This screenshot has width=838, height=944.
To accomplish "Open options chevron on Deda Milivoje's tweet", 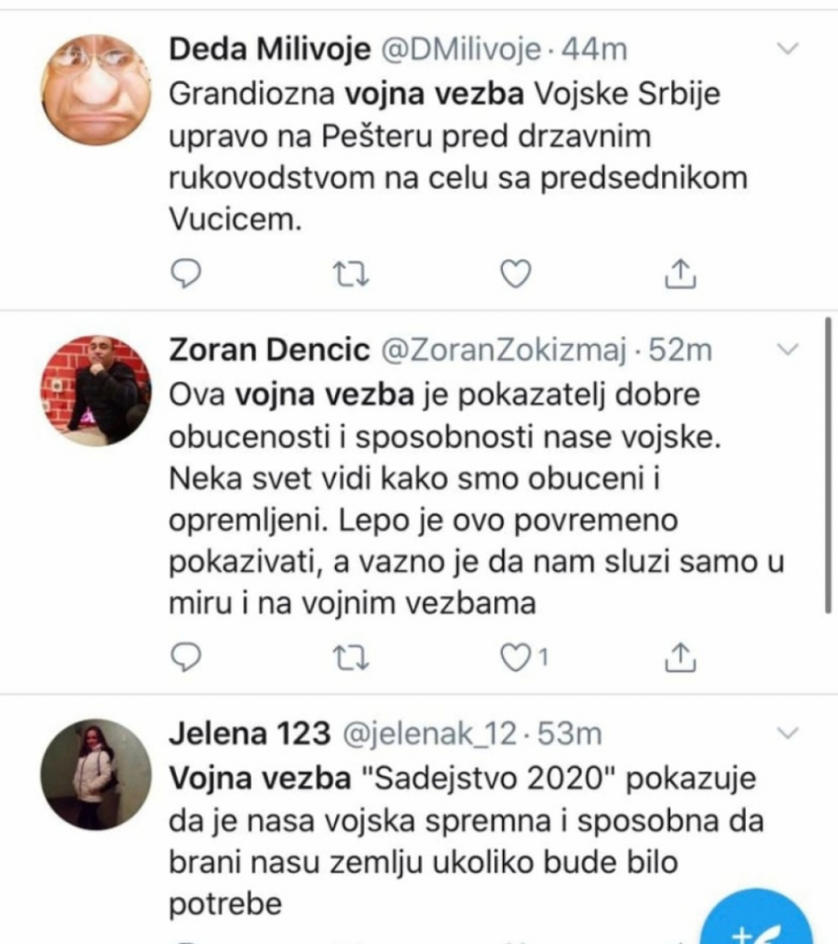I will (788, 50).
